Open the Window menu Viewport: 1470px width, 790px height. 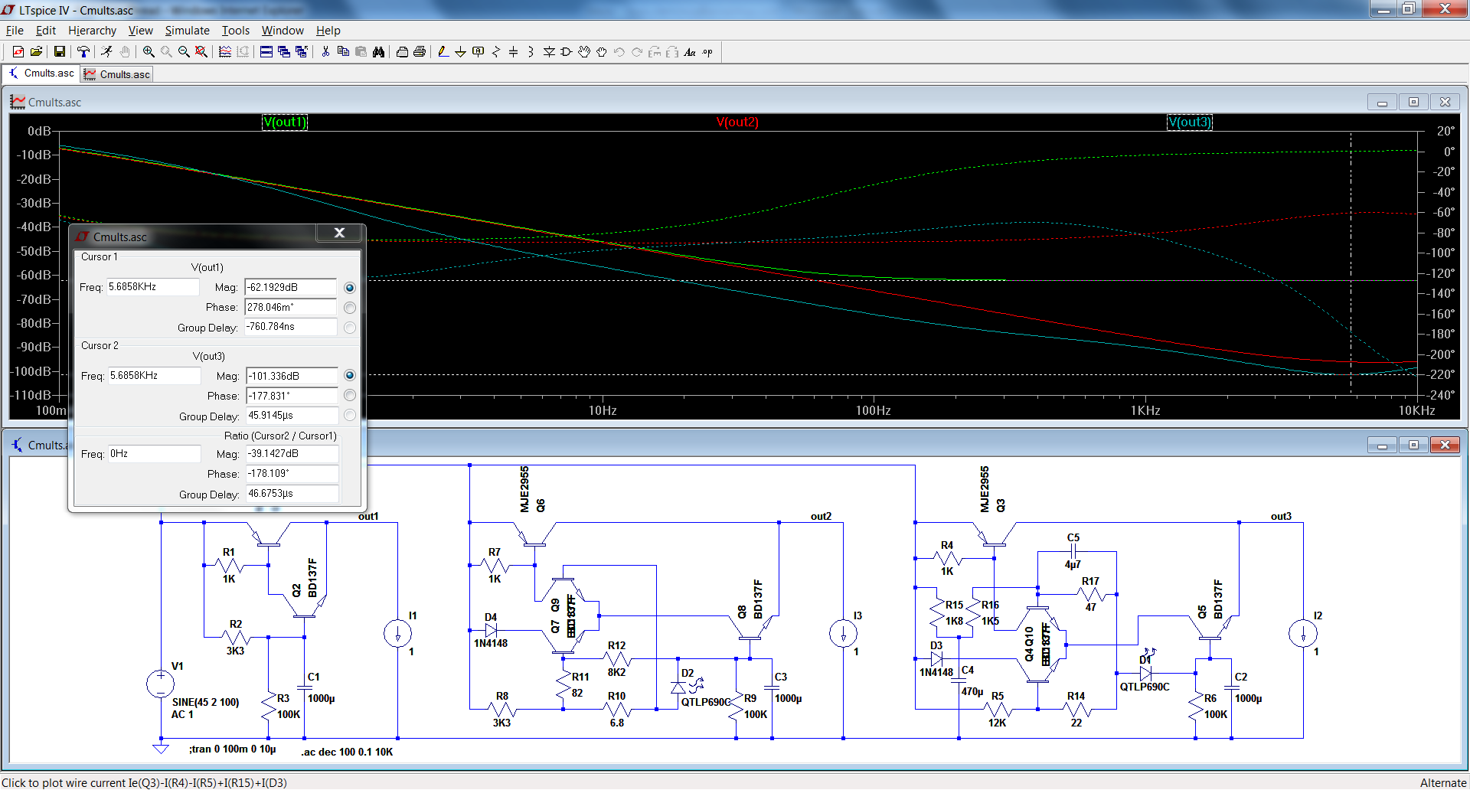pos(283,31)
